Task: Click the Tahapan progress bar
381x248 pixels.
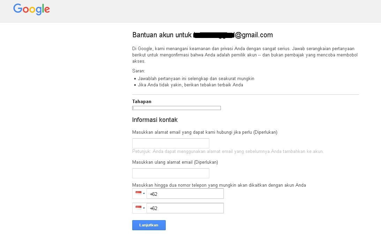Action: tap(177, 108)
